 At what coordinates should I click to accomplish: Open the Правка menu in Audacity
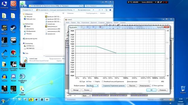pyautogui.click(x=73, y=22)
